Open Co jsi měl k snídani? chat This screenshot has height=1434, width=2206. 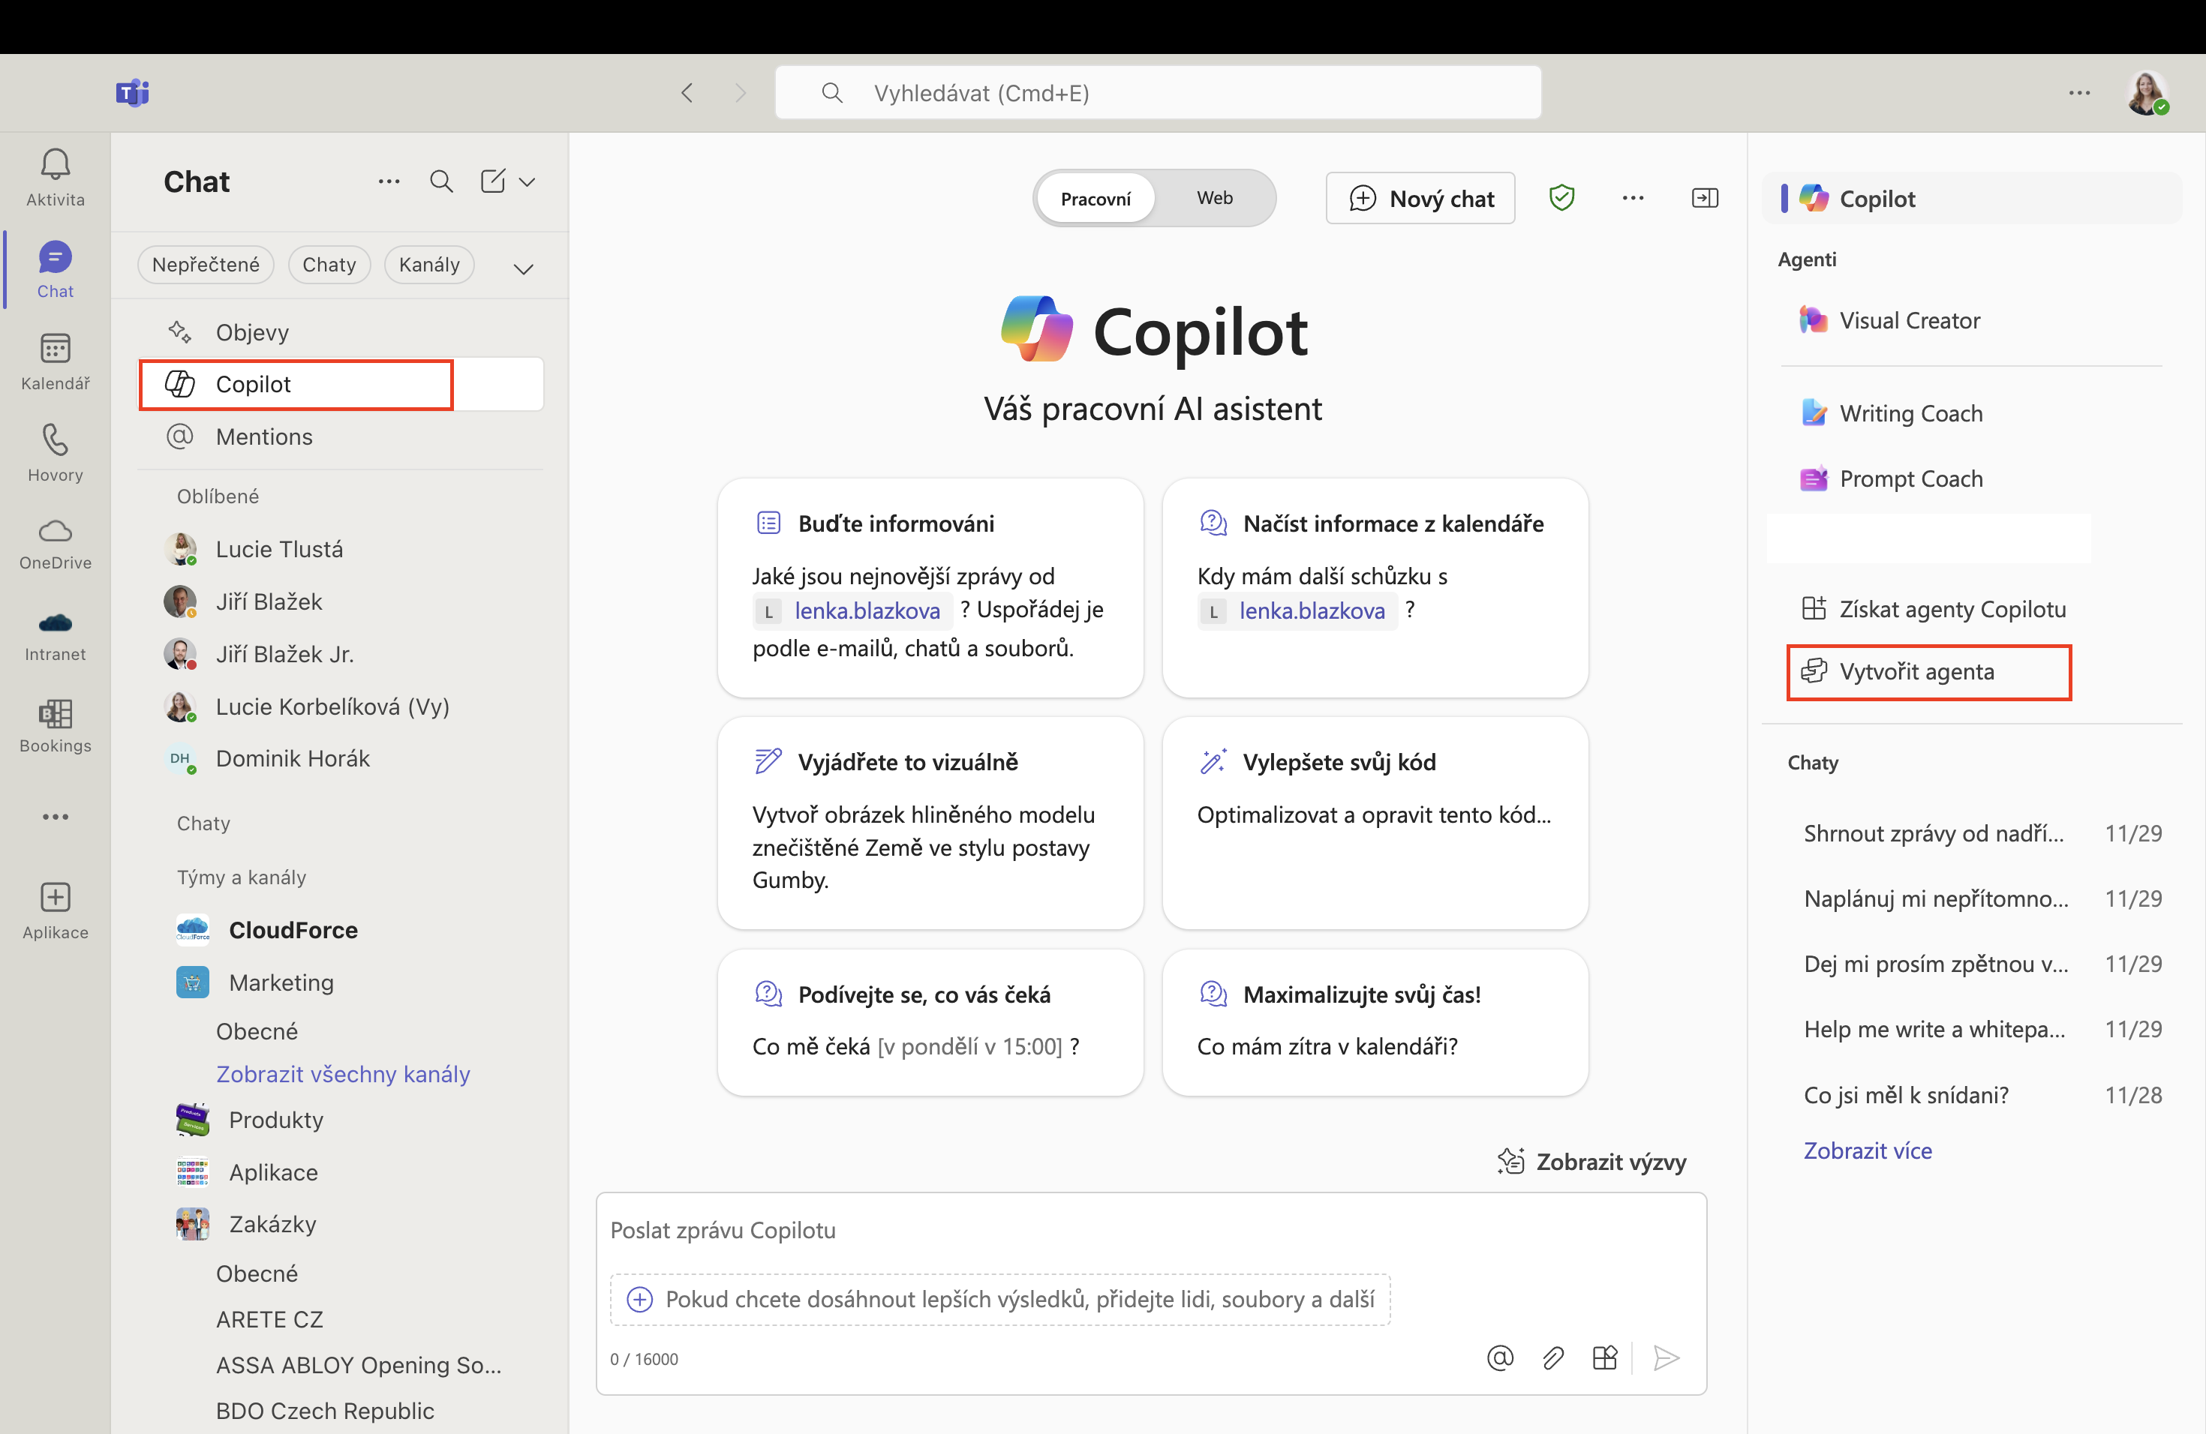[1982, 1095]
